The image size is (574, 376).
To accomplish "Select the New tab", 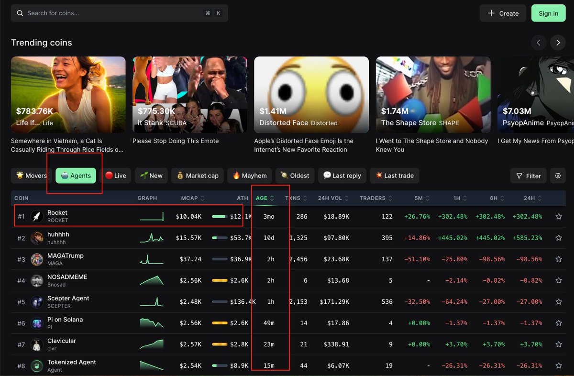I will coord(151,176).
